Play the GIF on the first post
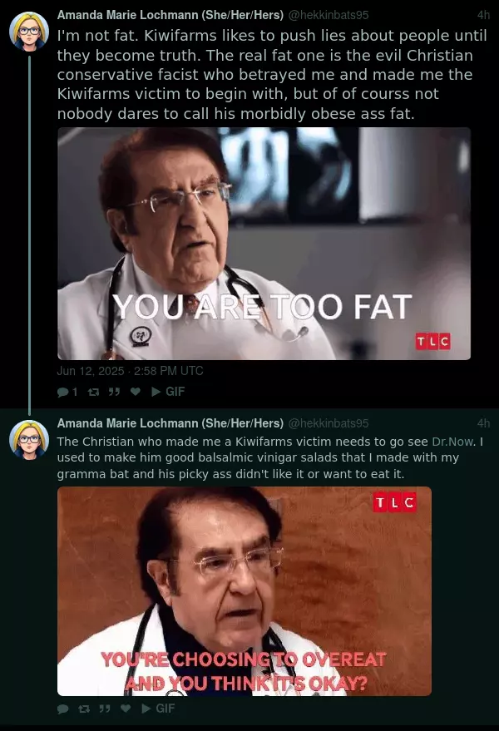 tap(168, 392)
